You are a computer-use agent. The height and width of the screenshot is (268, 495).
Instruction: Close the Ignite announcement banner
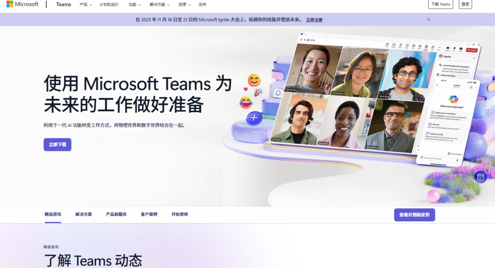click(428, 19)
